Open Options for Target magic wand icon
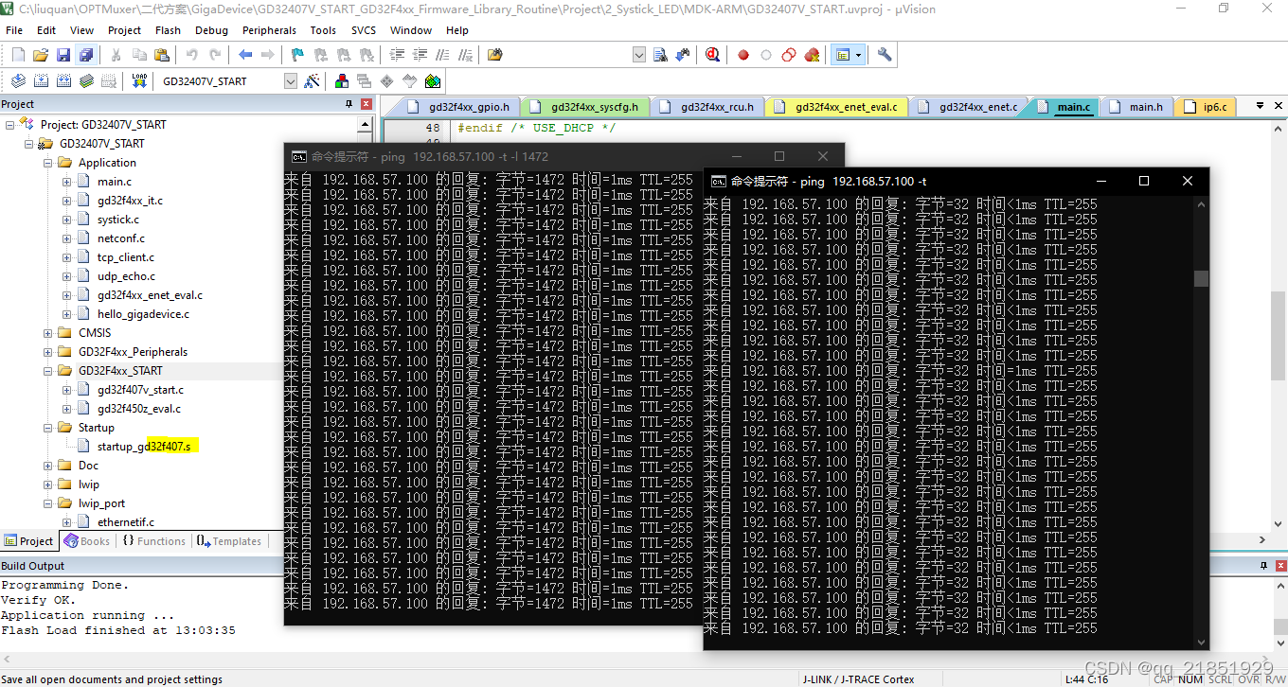Screen dimensions: 1288x687 click(312, 81)
